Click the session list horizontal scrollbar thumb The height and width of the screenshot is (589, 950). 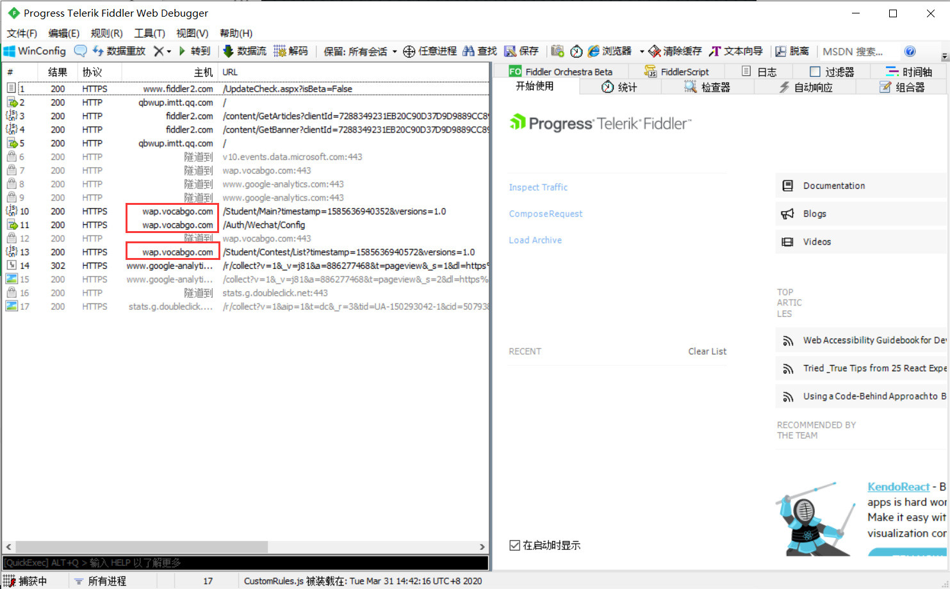point(142,547)
